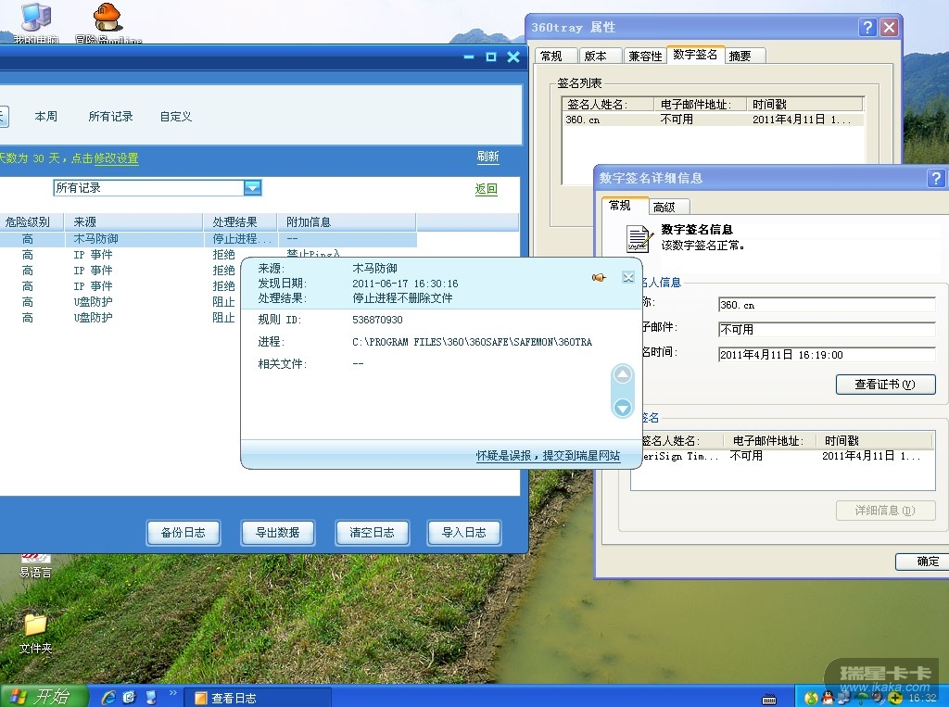The width and height of the screenshot is (949, 707).
Task: Open the 所有记录 filter dropdown arrow
Action: (x=252, y=188)
